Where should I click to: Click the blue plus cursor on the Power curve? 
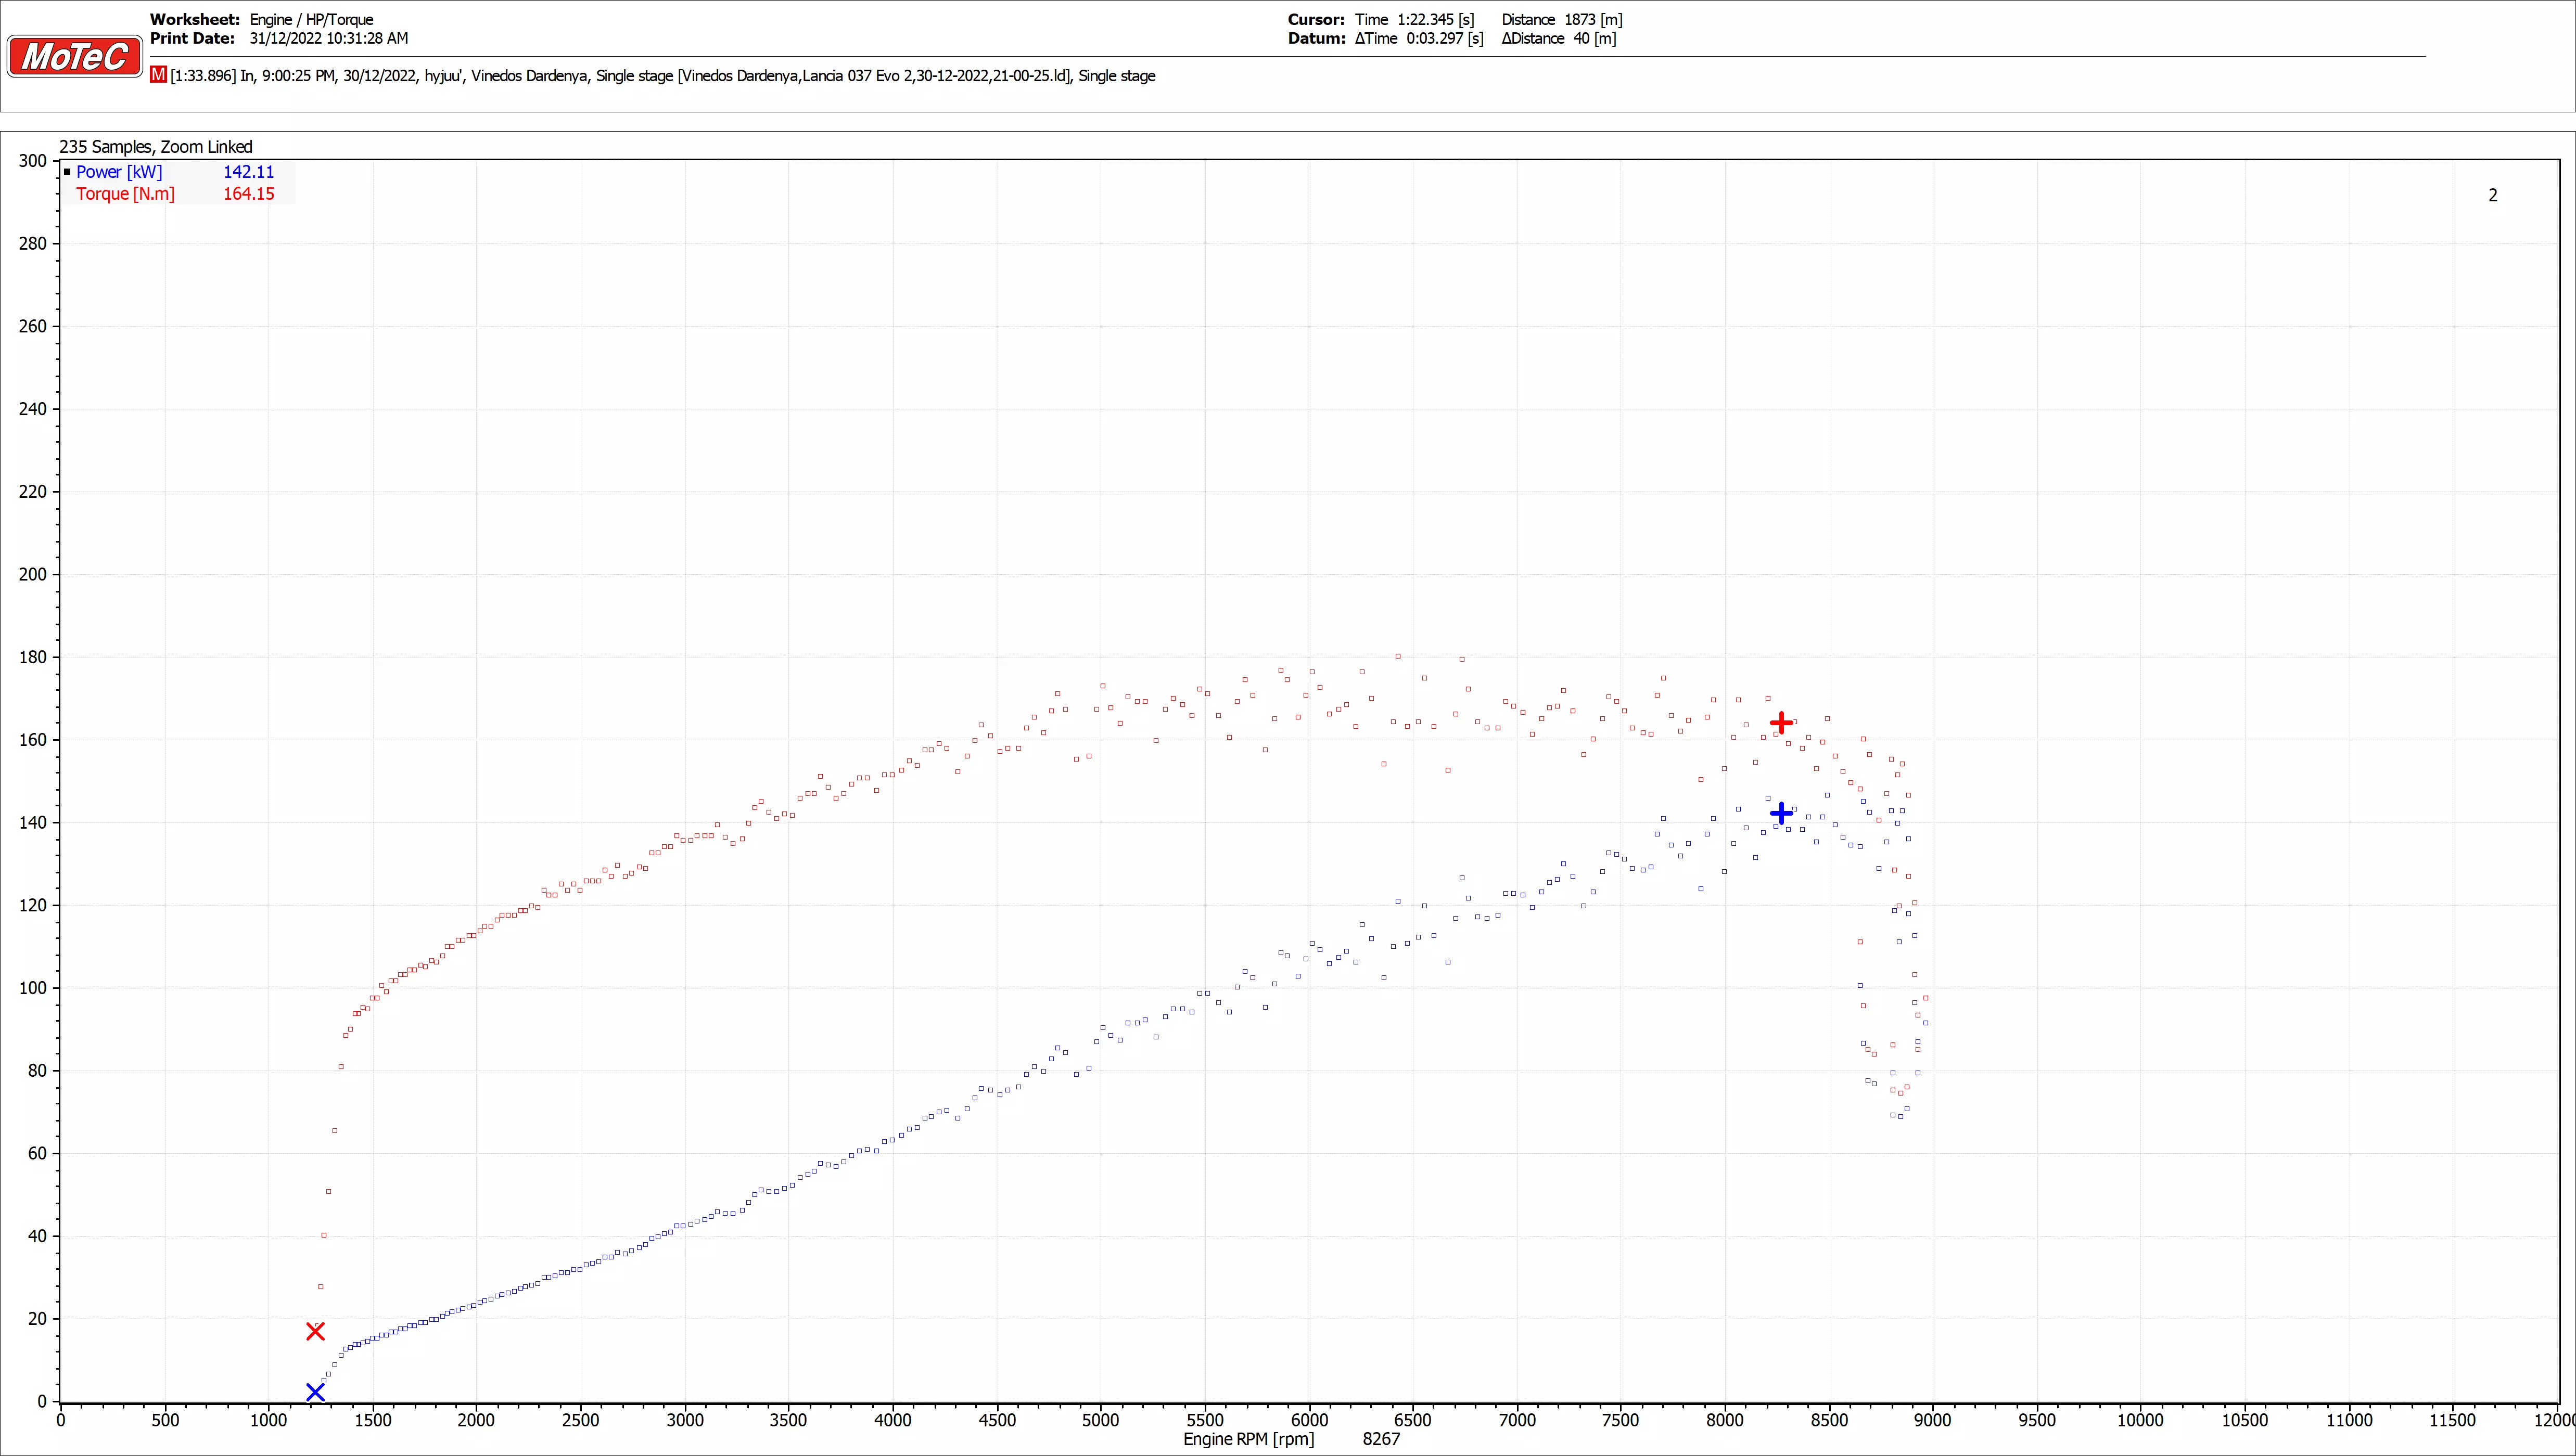tap(1781, 813)
